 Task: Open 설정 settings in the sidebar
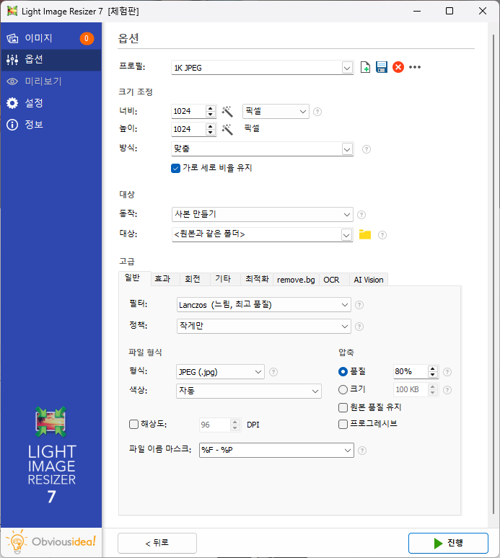coord(51,103)
